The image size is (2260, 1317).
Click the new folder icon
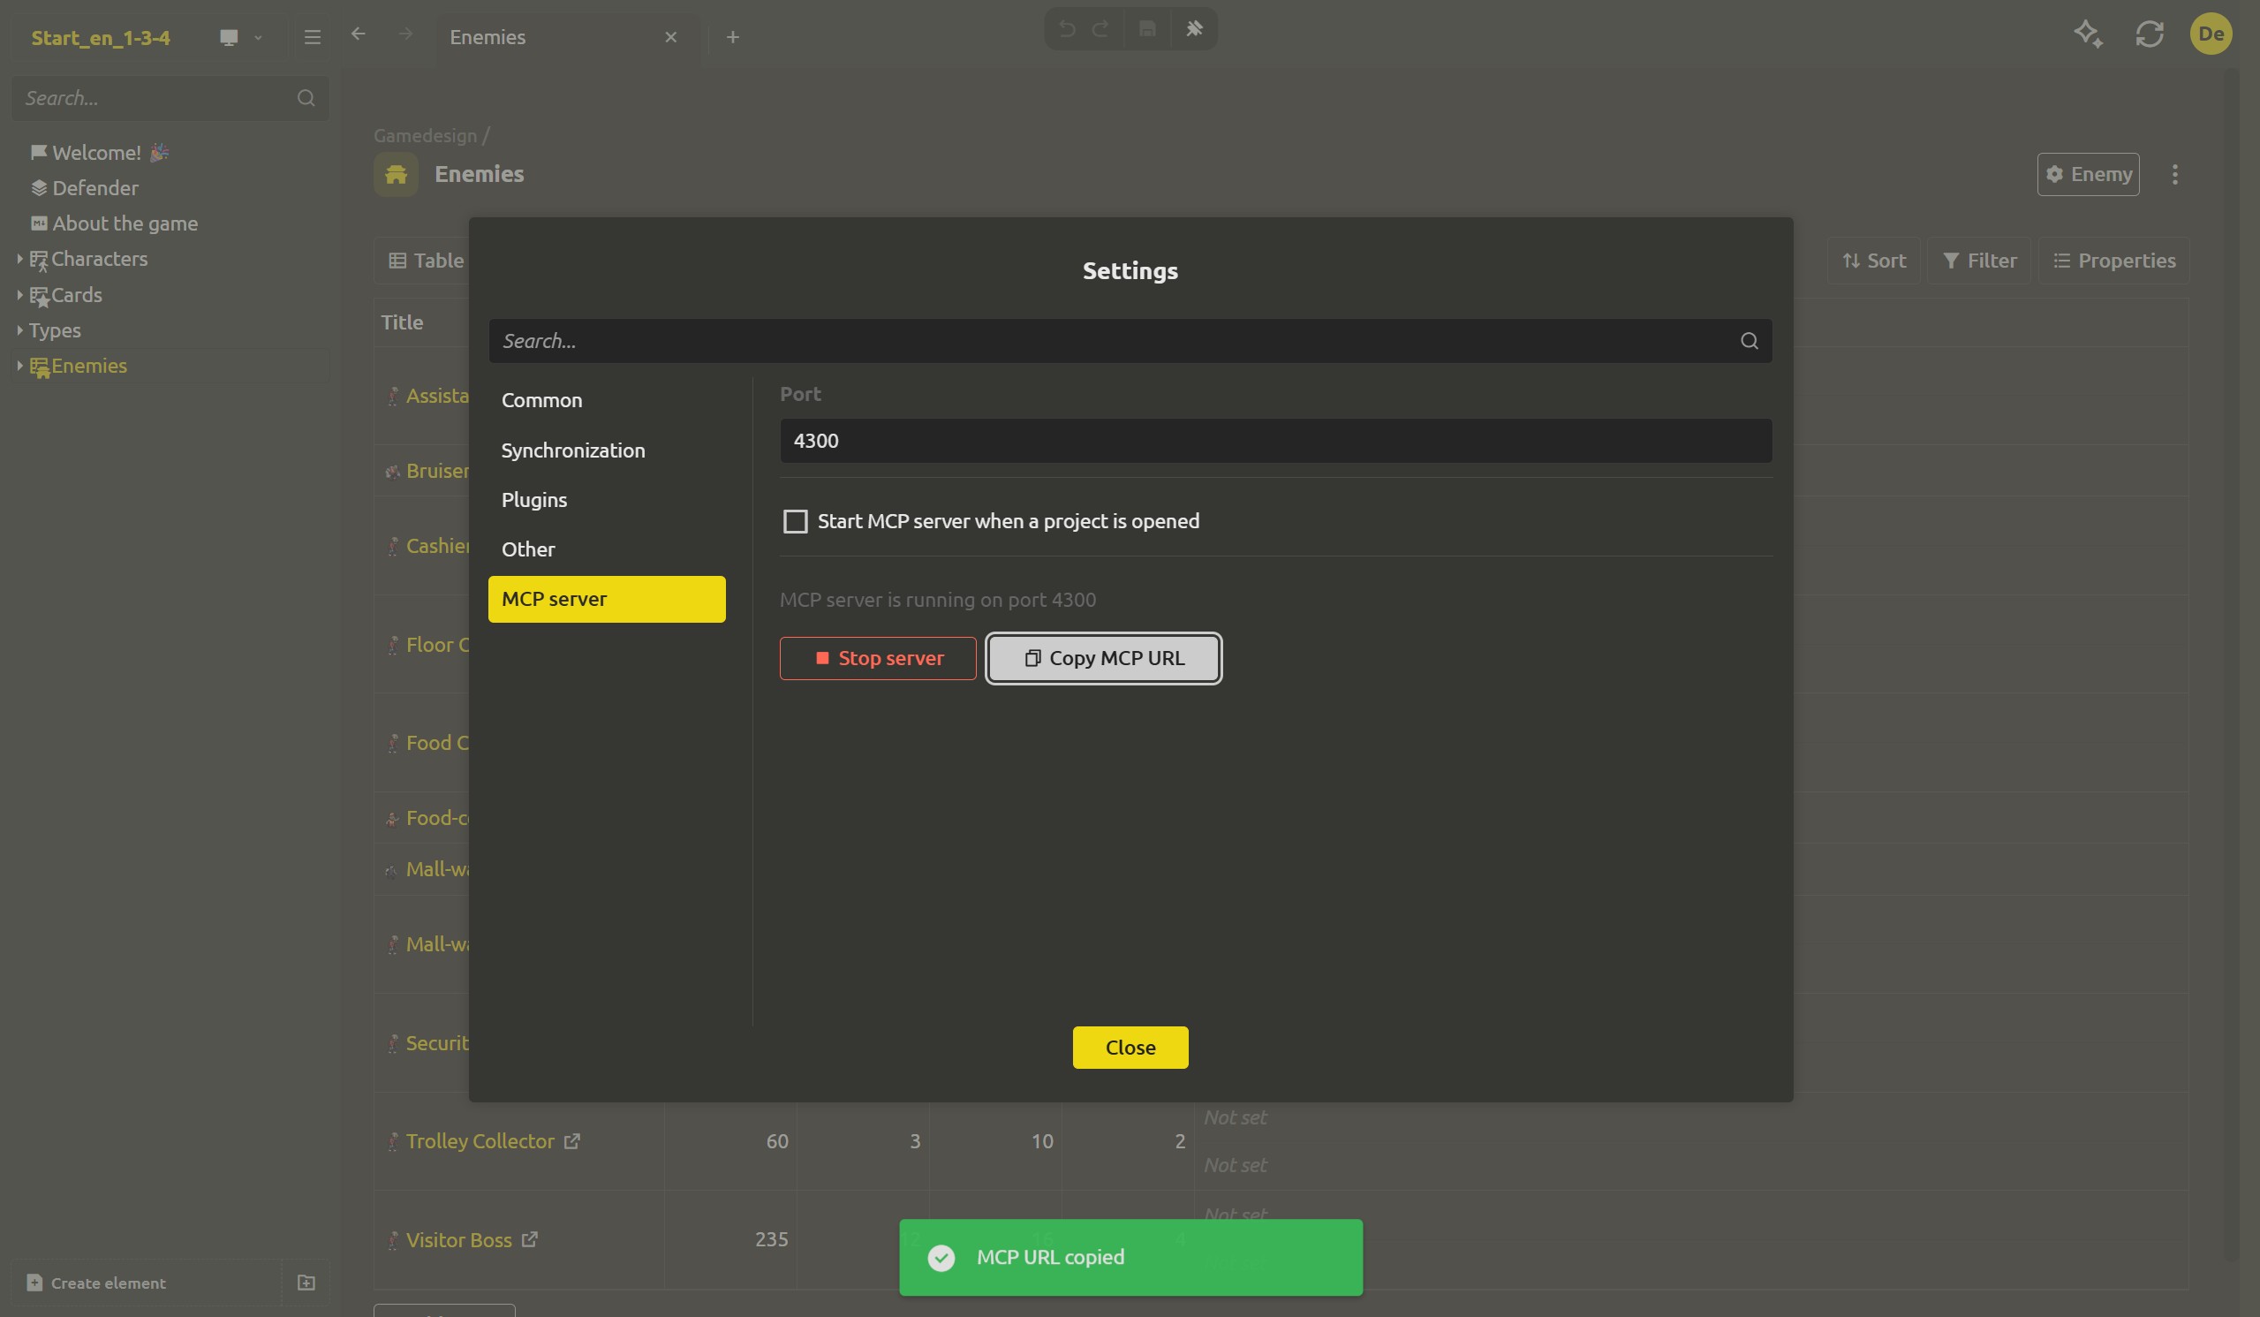(306, 1283)
